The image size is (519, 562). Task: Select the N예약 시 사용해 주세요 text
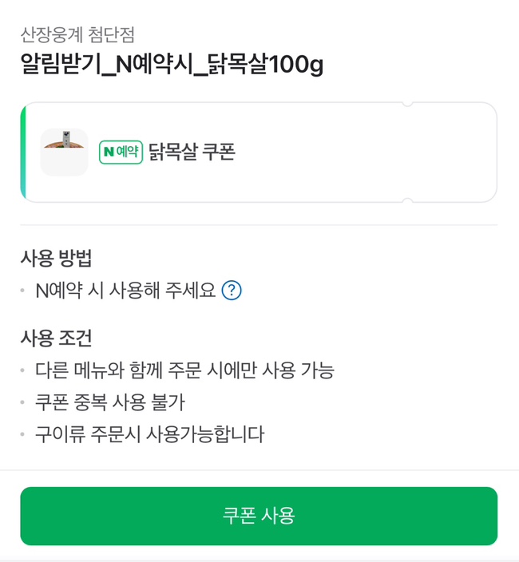point(125,291)
